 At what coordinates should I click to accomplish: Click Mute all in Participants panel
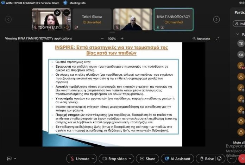239,143
